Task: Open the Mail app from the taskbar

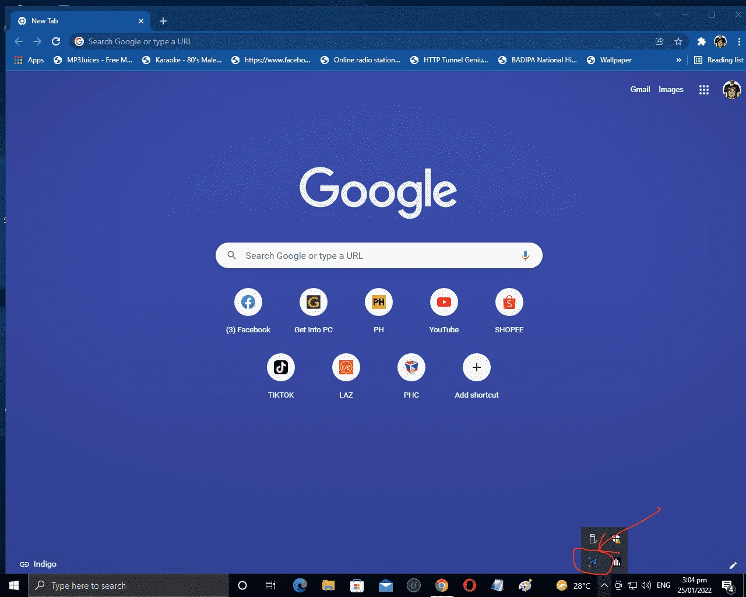Action: pyautogui.click(x=385, y=585)
